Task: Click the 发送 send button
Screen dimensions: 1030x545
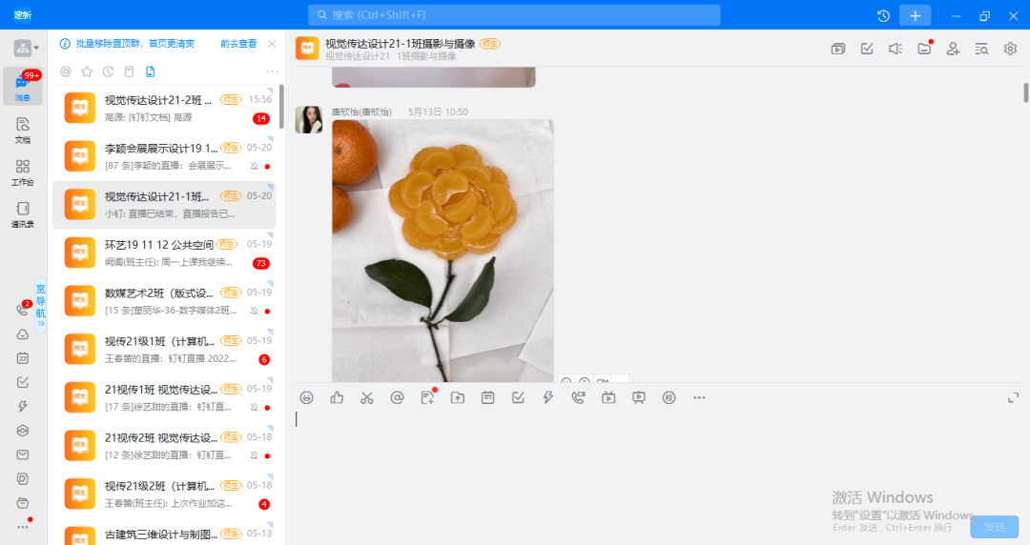Action: pyautogui.click(x=995, y=527)
